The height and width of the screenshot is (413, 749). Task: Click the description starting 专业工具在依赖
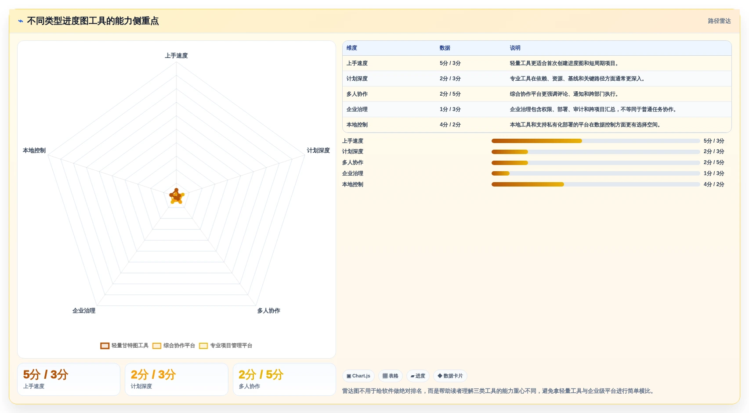578,79
